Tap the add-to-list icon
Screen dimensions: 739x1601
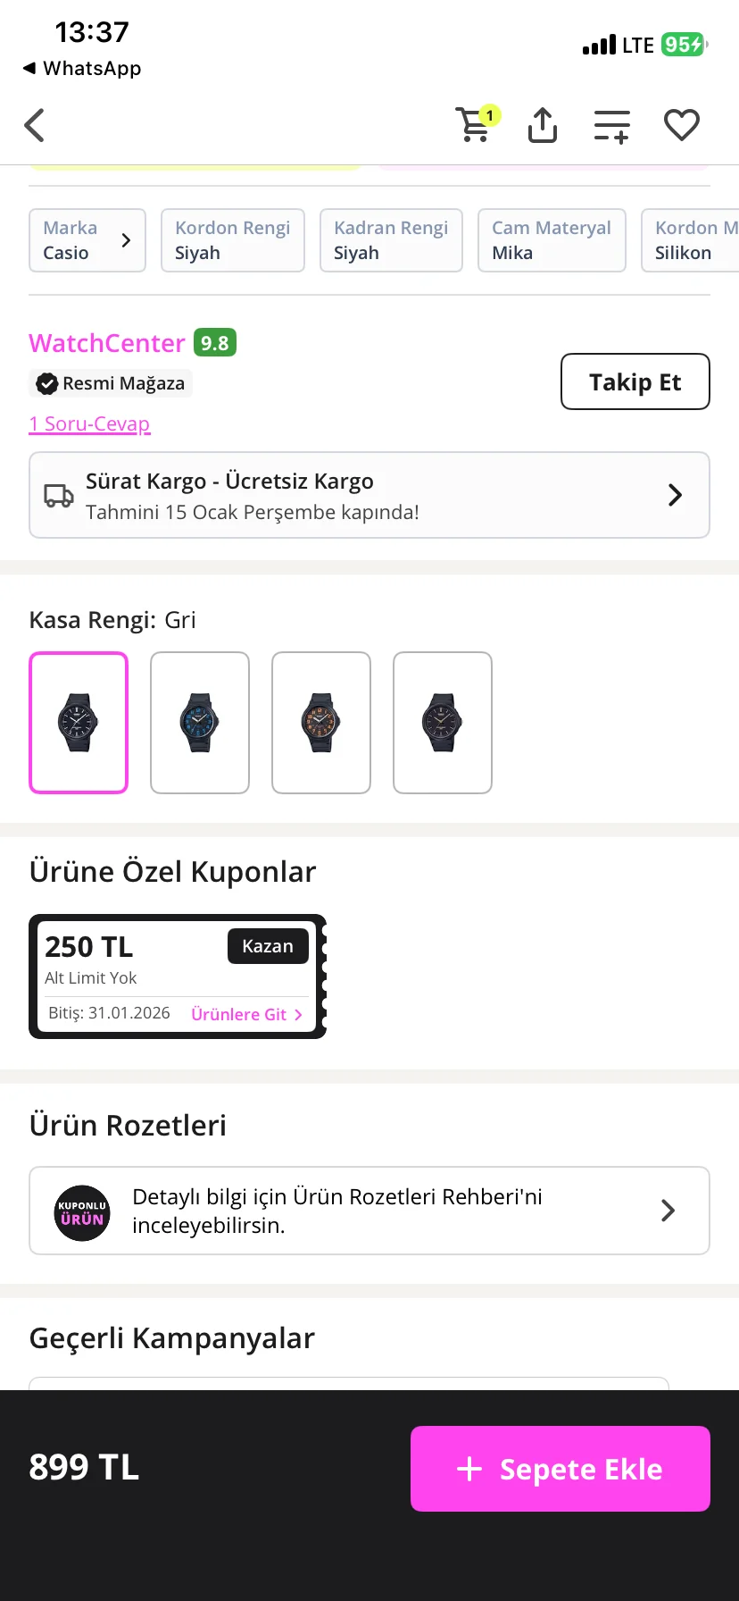pos(612,126)
